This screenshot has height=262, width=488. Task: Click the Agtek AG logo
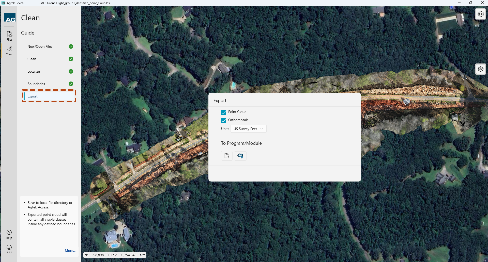pos(10,18)
